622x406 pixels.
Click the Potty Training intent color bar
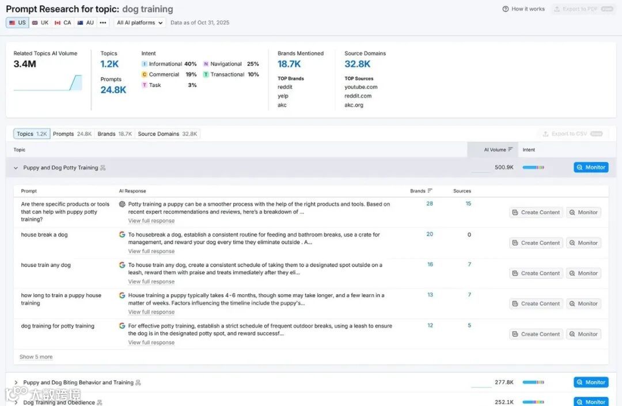click(533, 168)
